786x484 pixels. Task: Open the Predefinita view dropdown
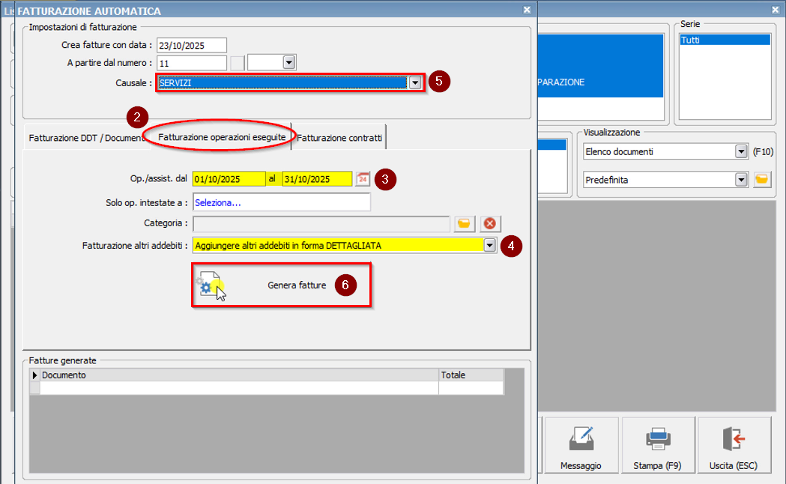click(741, 180)
